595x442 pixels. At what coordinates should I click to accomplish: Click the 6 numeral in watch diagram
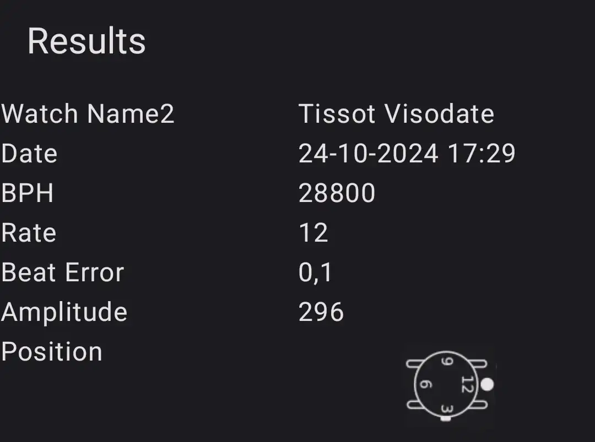click(x=426, y=384)
